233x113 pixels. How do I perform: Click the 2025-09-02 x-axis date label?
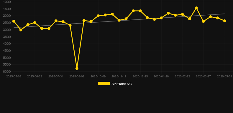click(x=77, y=77)
